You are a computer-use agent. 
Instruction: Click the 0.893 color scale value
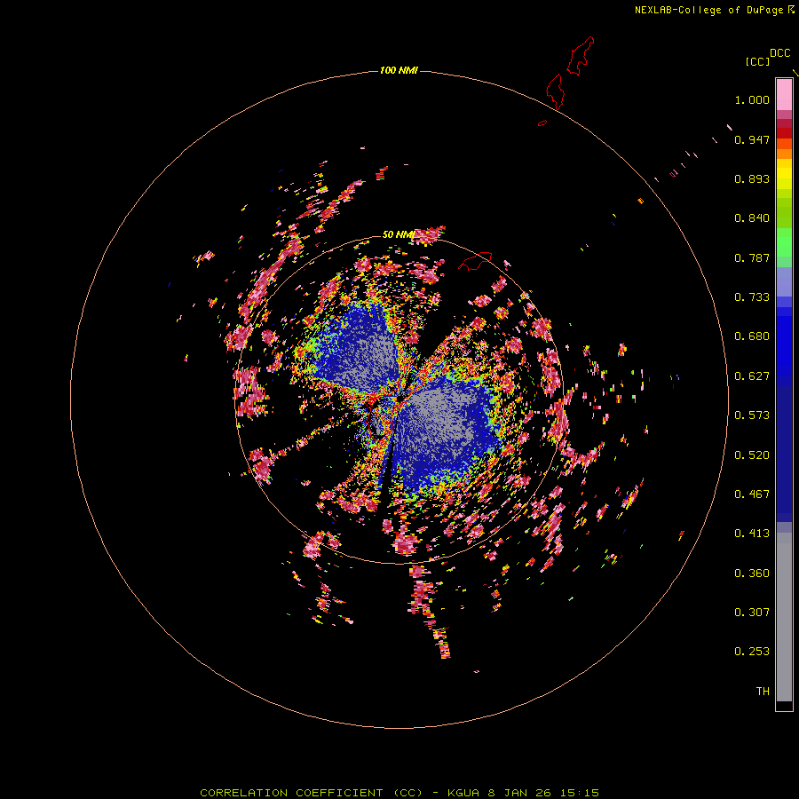pyautogui.click(x=752, y=178)
